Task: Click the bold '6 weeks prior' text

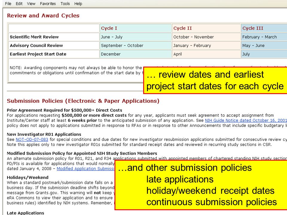Action: [x=83, y=120]
